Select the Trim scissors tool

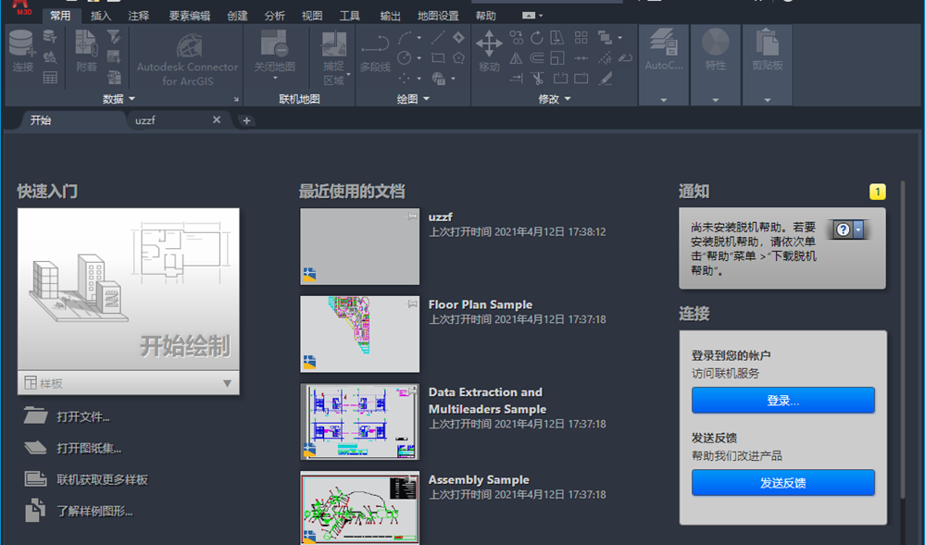tap(537, 78)
